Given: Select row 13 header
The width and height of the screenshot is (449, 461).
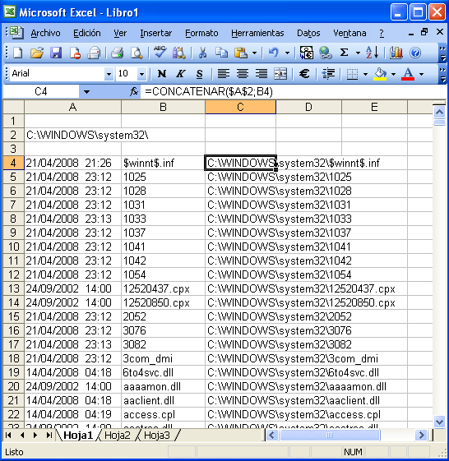Looking at the screenshot, I should coord(13,288).
